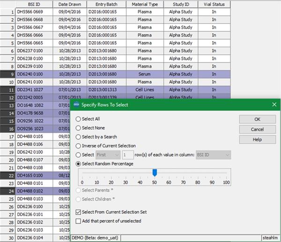The width and height of the screenshot is (281, 242).
Task: Click cell DD2341 1027
Action: point(34,90)
